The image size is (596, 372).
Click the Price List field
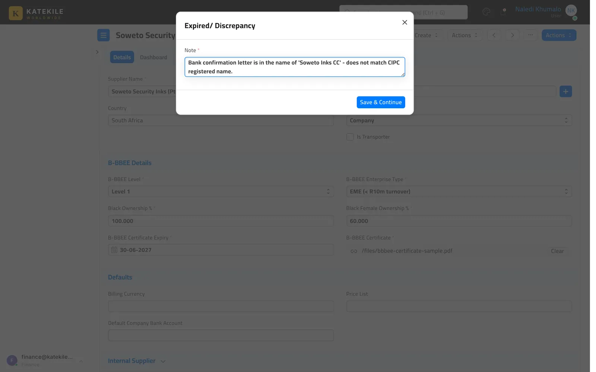pos(459,307)
